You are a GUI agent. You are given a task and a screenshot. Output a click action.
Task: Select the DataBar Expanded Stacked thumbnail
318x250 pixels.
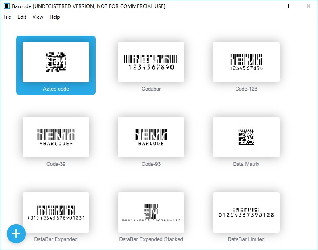(x=151, y=212)
